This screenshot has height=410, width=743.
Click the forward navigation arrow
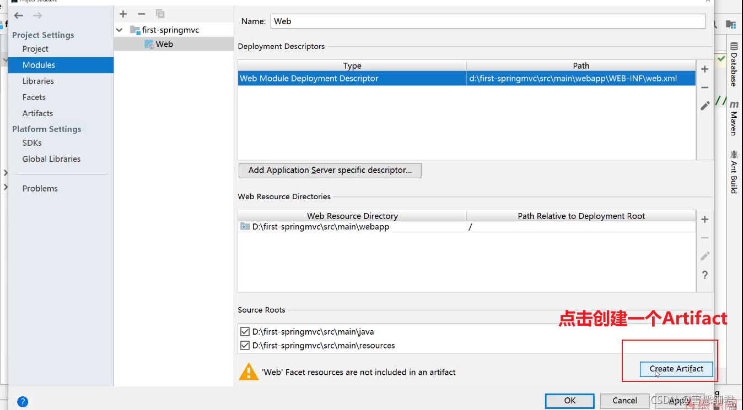[37, 15]
